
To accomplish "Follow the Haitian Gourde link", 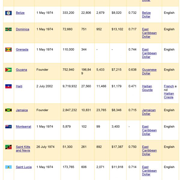I will pos(147,88).
